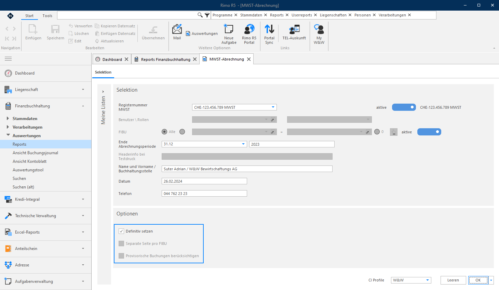Click the Kredi-Integral sidebar icon
This screenshot has width=499, height=290.
[x=8, y=199]
